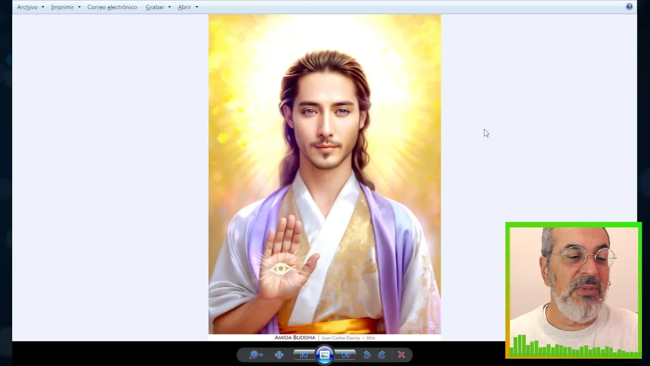Open the Imprimir menu
The image size is (650, 366).
pos(62,7)
